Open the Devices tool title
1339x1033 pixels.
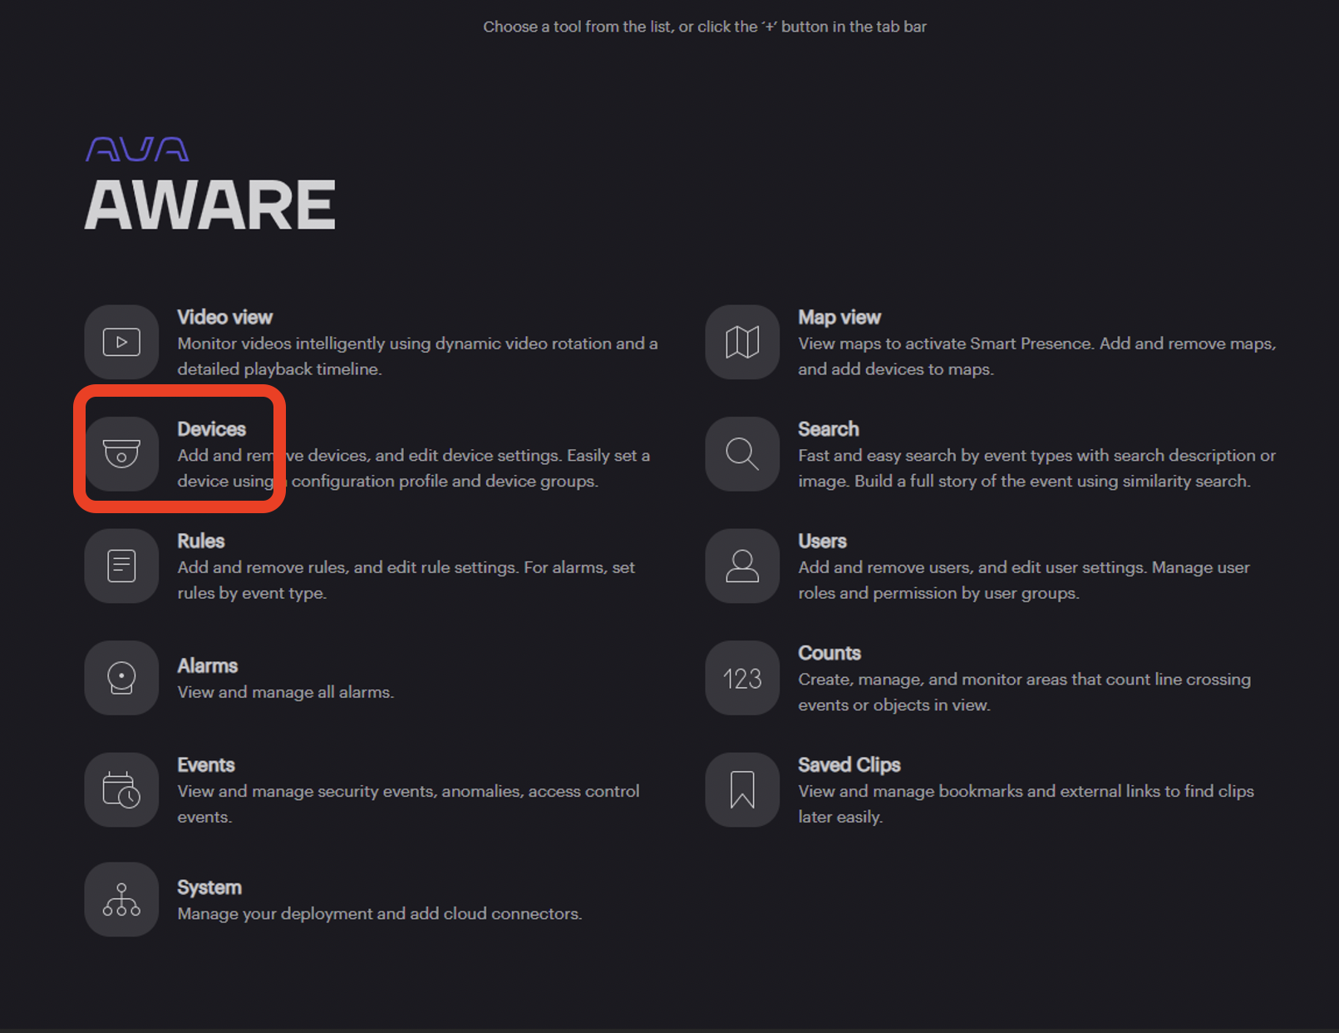tap(211, 429)
